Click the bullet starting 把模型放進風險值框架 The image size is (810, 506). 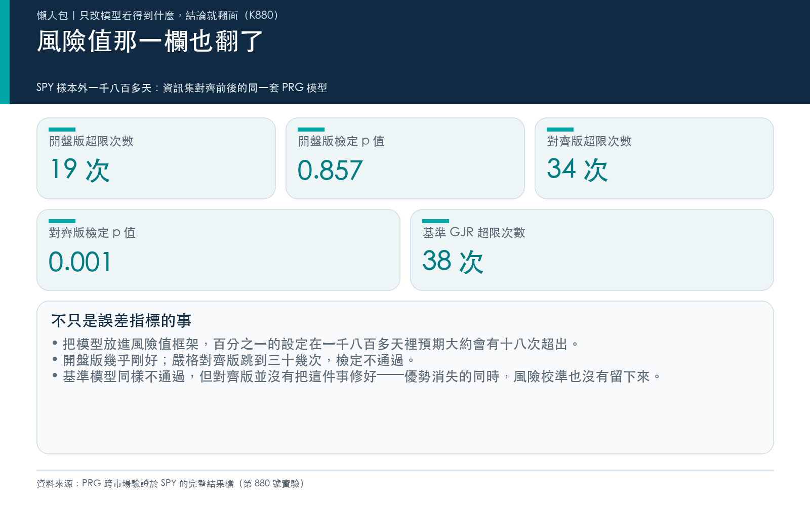315,345
